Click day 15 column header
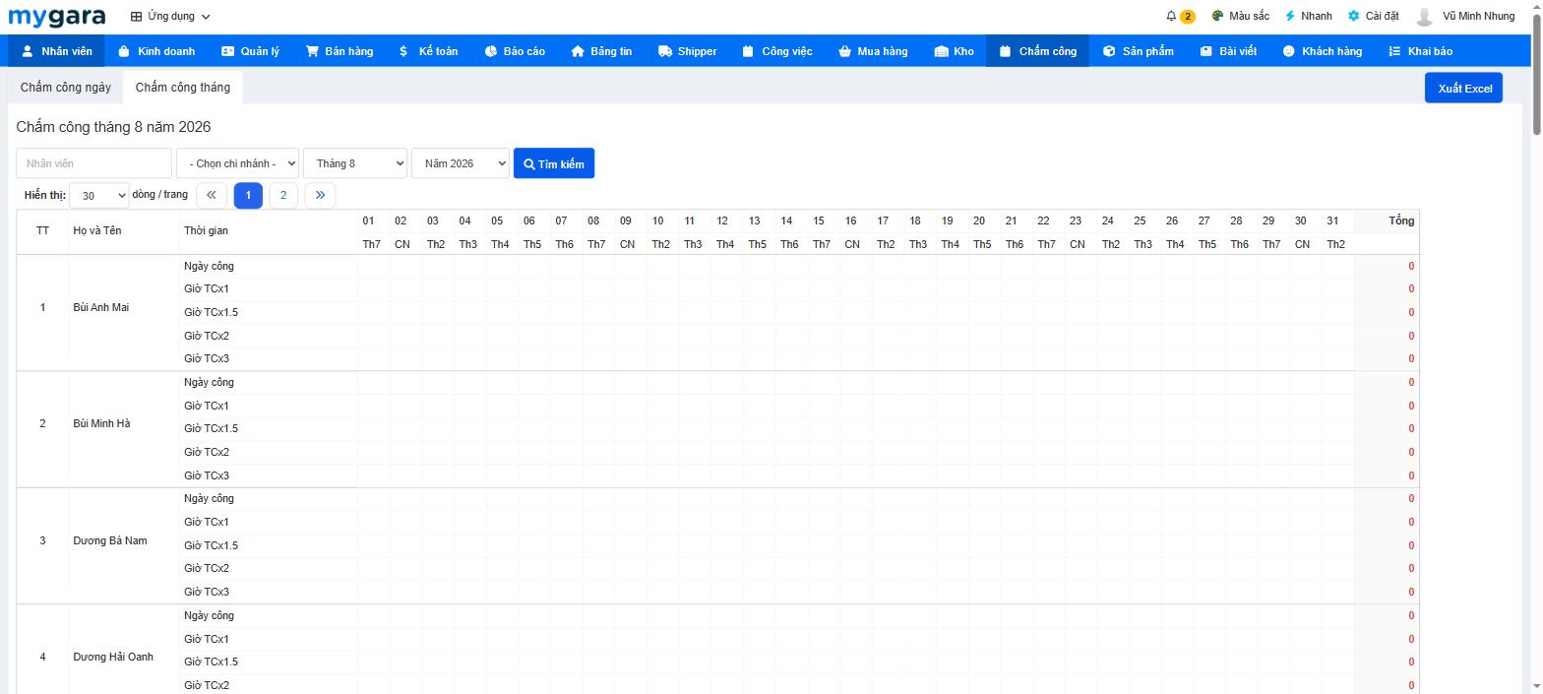The height and width of the screenshot is (694, 1543). [x=819, y=221]
